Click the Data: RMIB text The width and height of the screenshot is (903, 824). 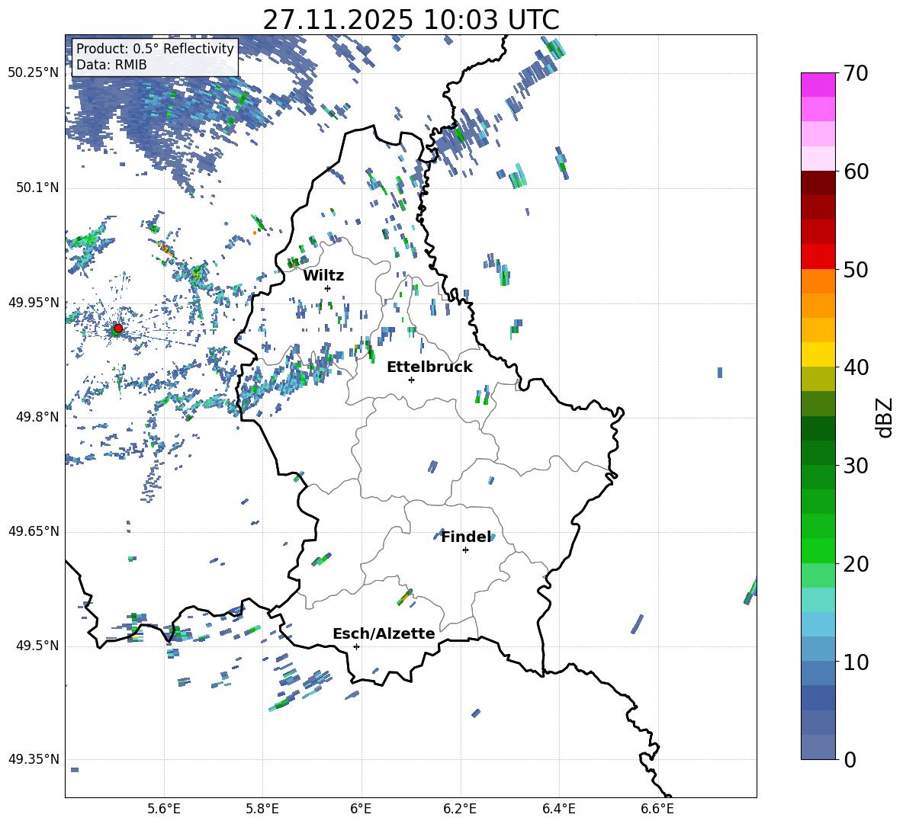click(x=111, y=65)
